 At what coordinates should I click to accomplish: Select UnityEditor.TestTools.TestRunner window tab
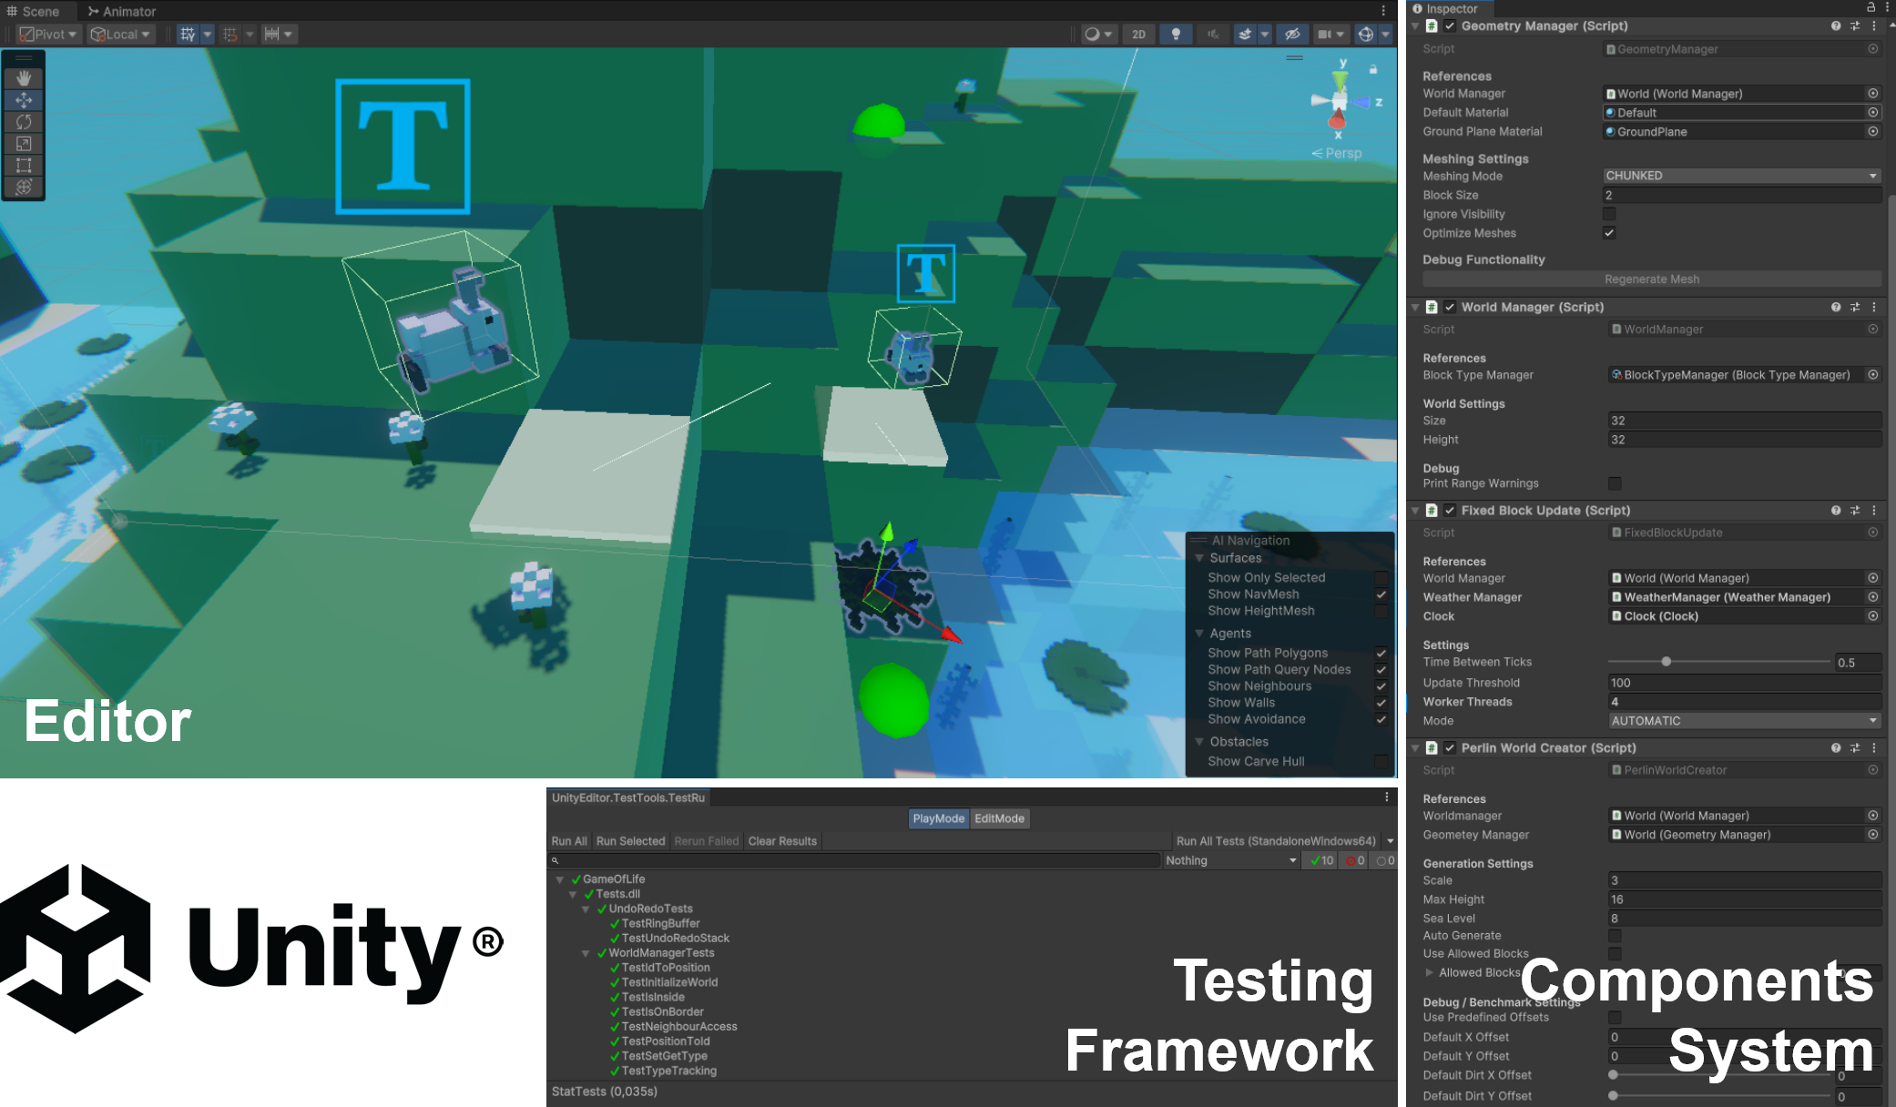[x=628, y=797]
